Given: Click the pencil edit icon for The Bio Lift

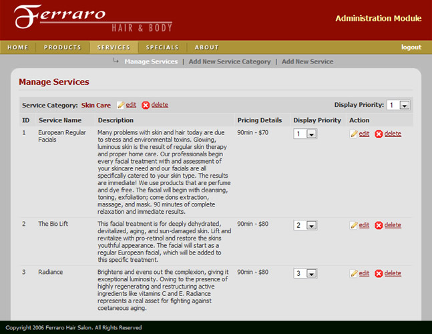Looking at the screenshot, I should (x=354, y=225).
